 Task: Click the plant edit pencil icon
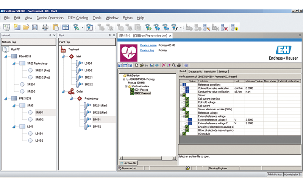(x=206, y=27)
